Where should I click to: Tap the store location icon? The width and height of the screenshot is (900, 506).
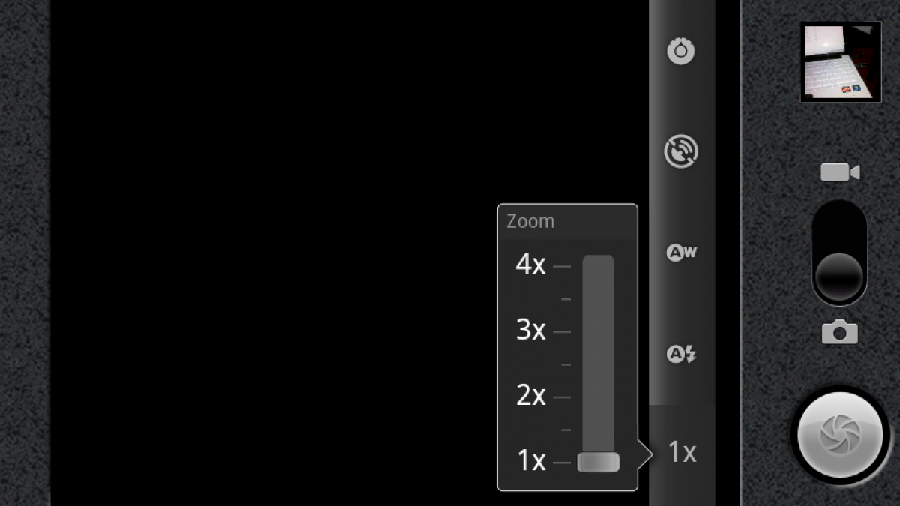click(681, 151)
